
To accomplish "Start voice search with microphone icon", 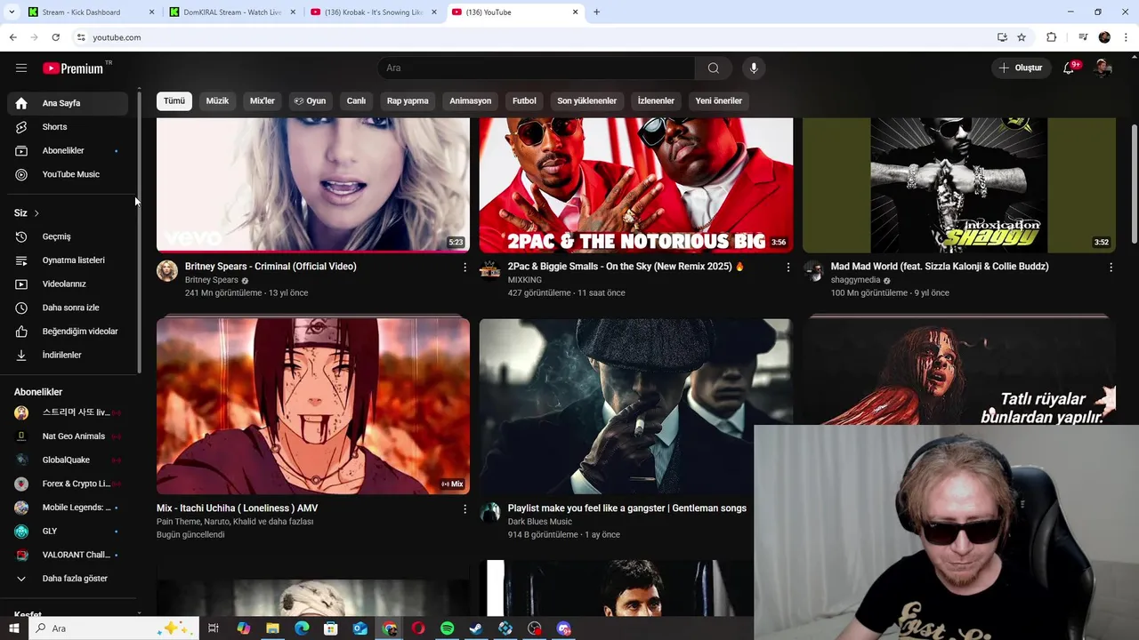I will 754,68.
